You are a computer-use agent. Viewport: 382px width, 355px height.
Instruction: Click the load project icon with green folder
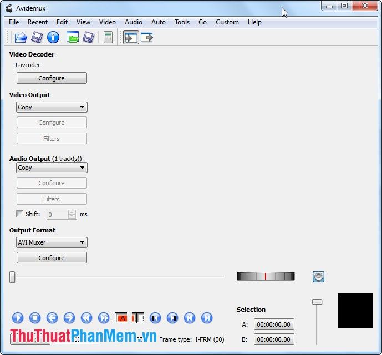(x=73, y=37)
